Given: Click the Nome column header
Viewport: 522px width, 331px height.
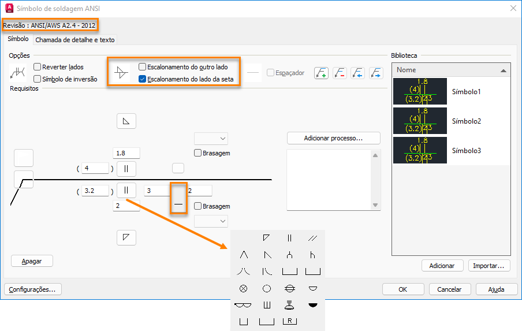Looking at the screenshot, I should [x=451, y=70].
